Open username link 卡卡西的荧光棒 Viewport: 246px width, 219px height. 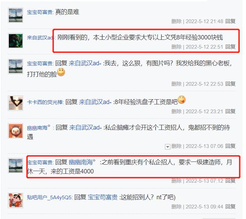(x=45, y=102)
